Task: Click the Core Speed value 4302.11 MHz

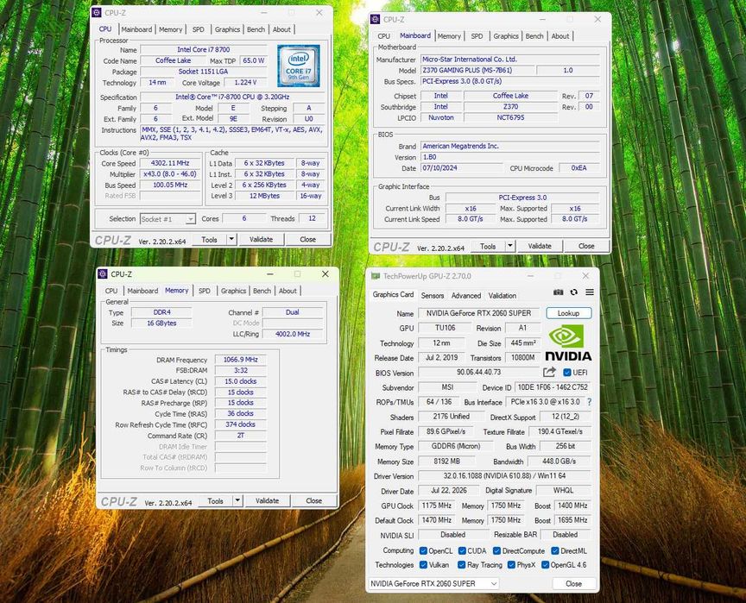Action: tap(170, 163)
